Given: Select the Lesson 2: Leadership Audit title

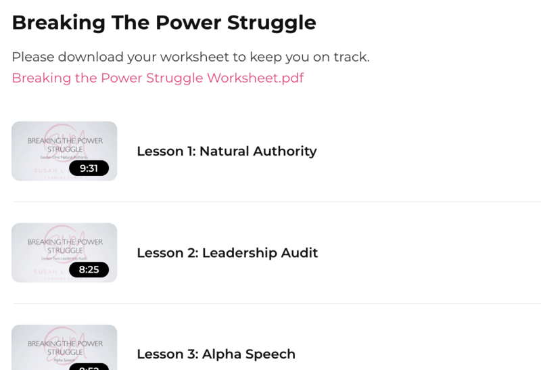Looking at the screenshot, I should tap(227, 253).
